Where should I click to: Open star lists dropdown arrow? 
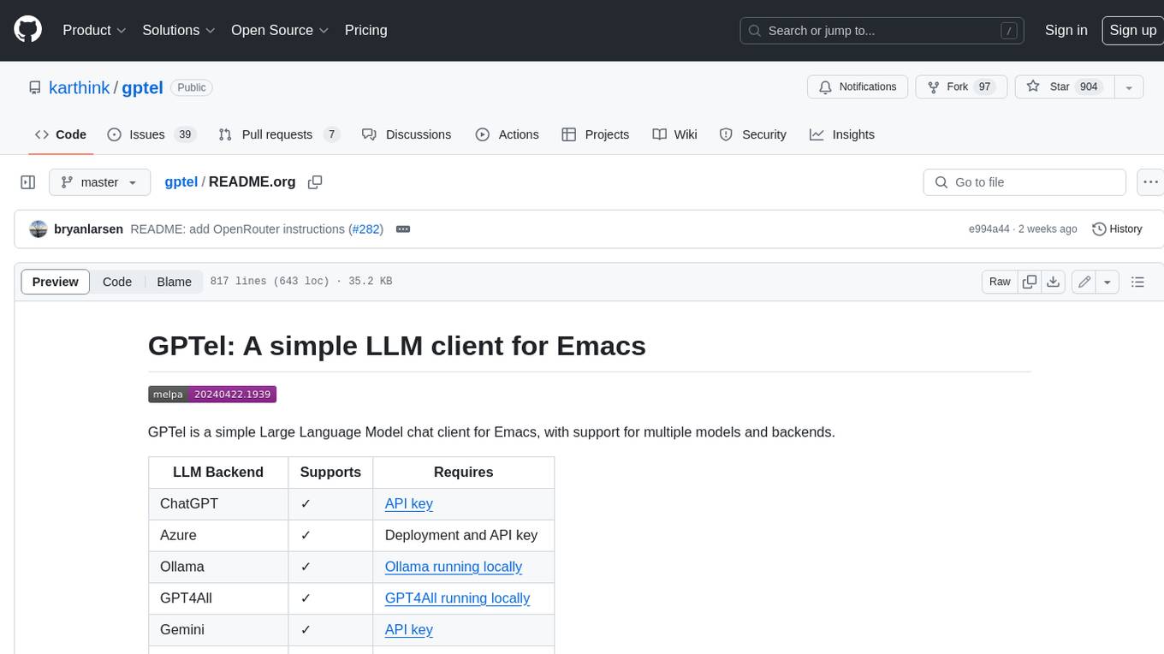point(1129,87)
